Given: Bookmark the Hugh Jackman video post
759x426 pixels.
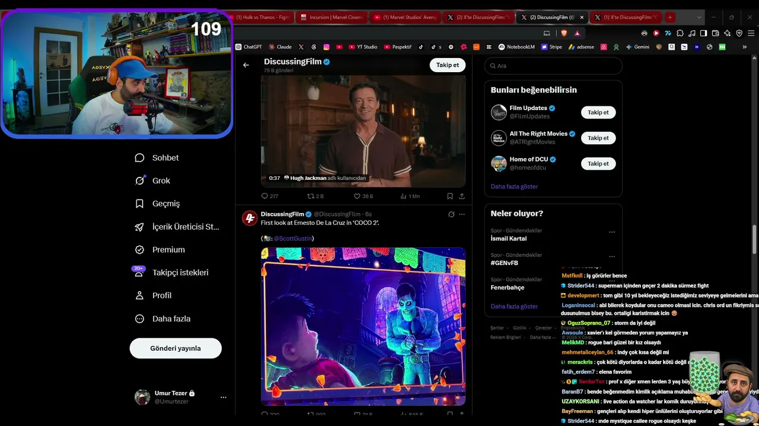Looking at the screenshot, I should pyautogui.click(x=450, y=196).
